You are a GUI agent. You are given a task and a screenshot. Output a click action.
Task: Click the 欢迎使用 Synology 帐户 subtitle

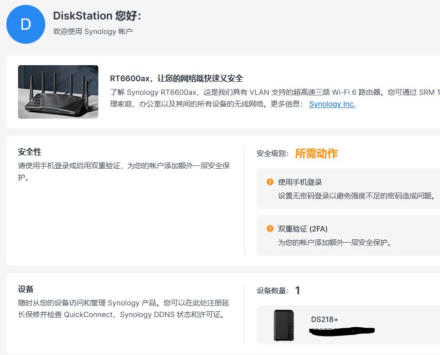point(92,32)
